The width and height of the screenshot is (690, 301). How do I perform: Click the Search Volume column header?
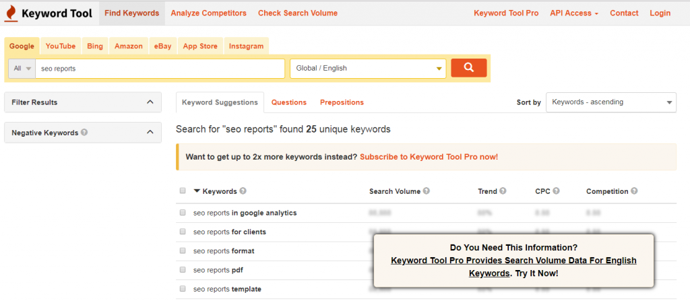point(395,191)
